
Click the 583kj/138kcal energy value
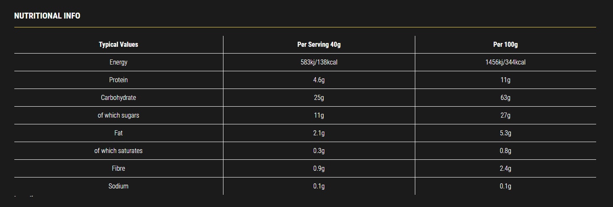click(319, 62)
